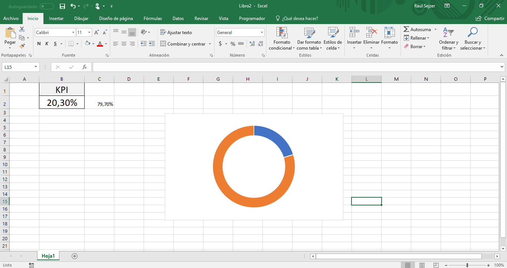The image size is (507, 268).
Task: Click the Orientation text angle icon
Action: [x=144, y=32]
